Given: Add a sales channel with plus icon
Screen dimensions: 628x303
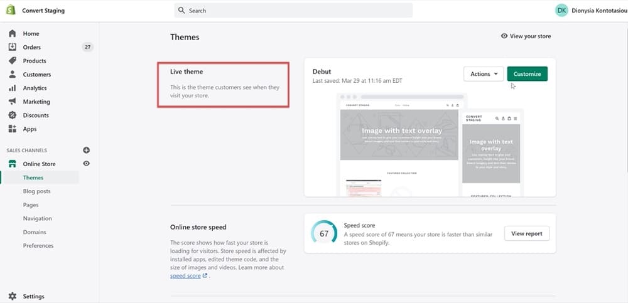Looking at the screenshot, I should coord(87,151).
